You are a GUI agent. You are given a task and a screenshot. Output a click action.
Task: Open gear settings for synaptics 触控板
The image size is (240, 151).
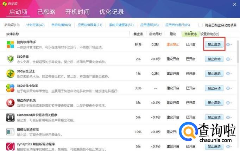pyautogui.click(x=229, y=146)
